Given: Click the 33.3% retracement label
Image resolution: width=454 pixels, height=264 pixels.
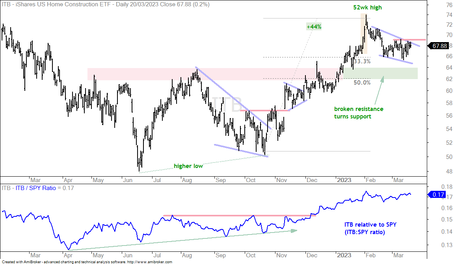Looking at the screenshot, I should pyautogui.click(x=362, y=61).
